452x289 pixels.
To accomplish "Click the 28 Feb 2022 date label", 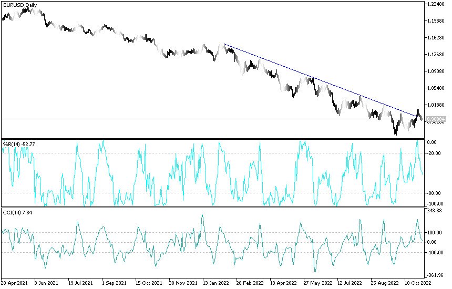I will tap(250, 283).
